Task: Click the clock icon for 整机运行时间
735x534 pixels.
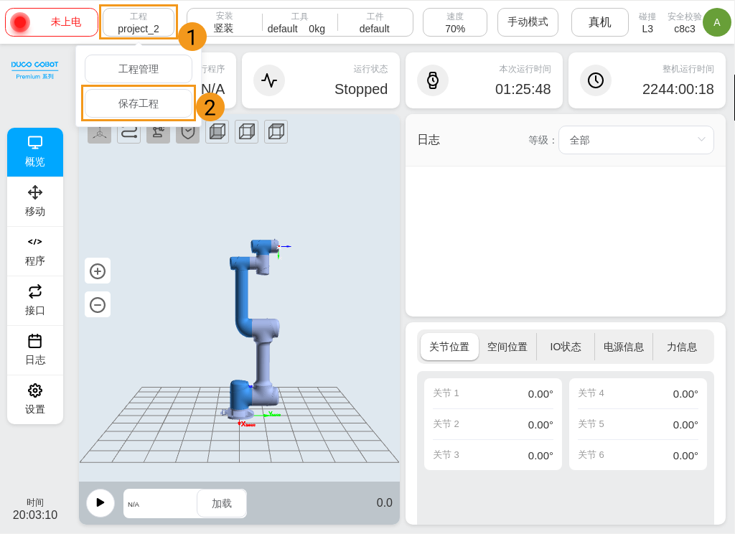Action: tap(596, 80)
